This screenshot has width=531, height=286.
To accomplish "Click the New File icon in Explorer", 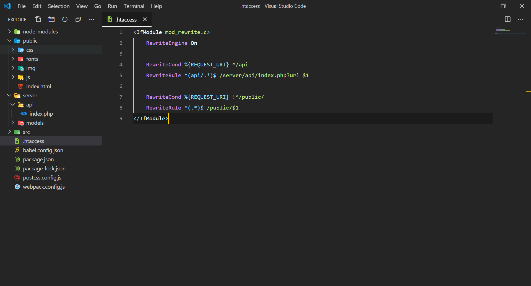I will pos(38,19).
